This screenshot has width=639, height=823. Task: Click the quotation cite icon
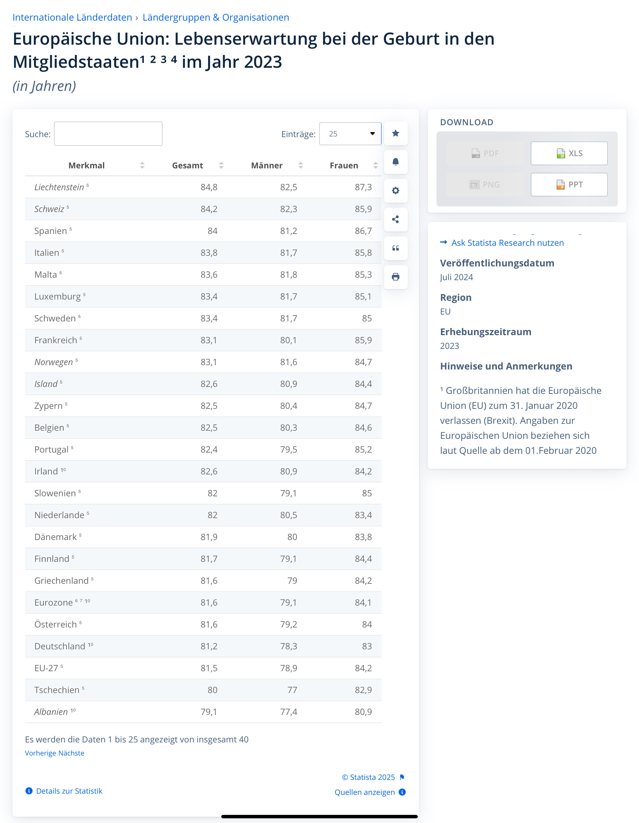(x=395, y=248)
